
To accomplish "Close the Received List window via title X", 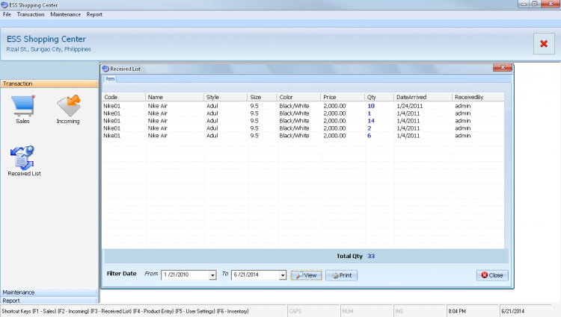I will pyautogui.click(x=503, y=68).
